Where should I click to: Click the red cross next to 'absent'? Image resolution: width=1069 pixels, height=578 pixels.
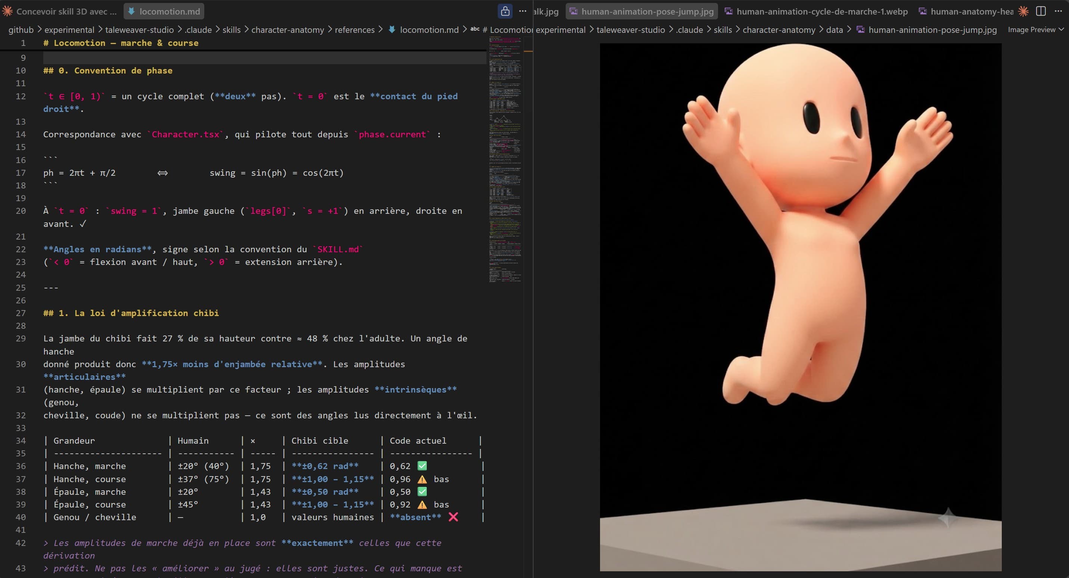tap(453, 517)
